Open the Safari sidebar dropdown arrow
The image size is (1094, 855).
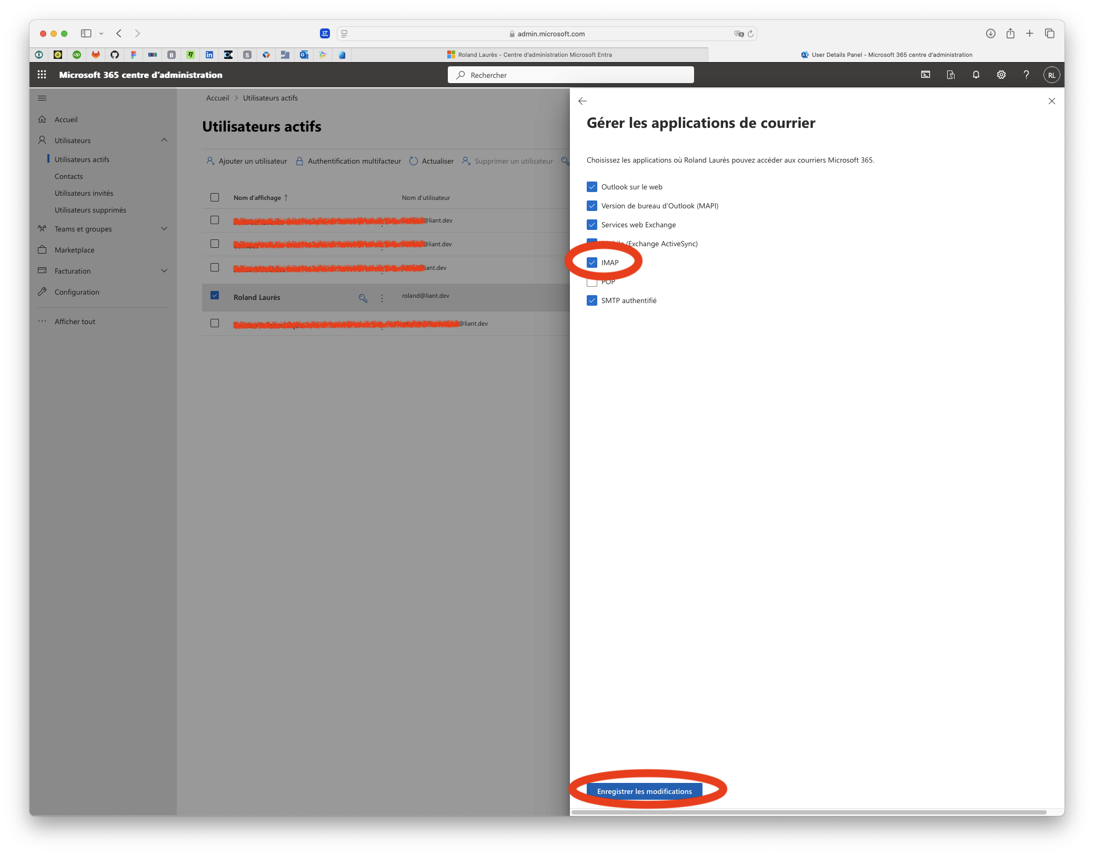point(102,34)
